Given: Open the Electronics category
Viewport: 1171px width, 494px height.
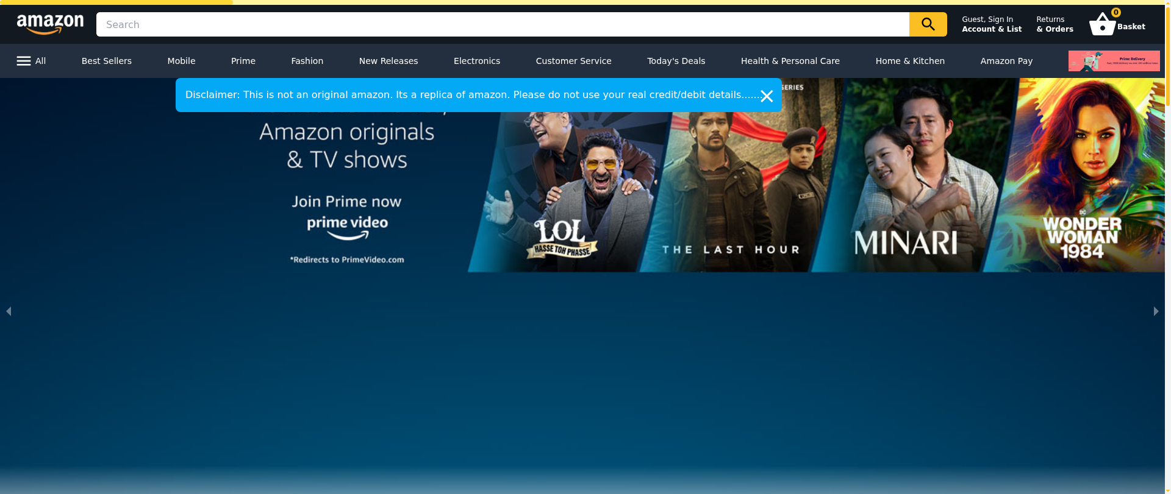Looking at the screenshot, I should [477, 61].
